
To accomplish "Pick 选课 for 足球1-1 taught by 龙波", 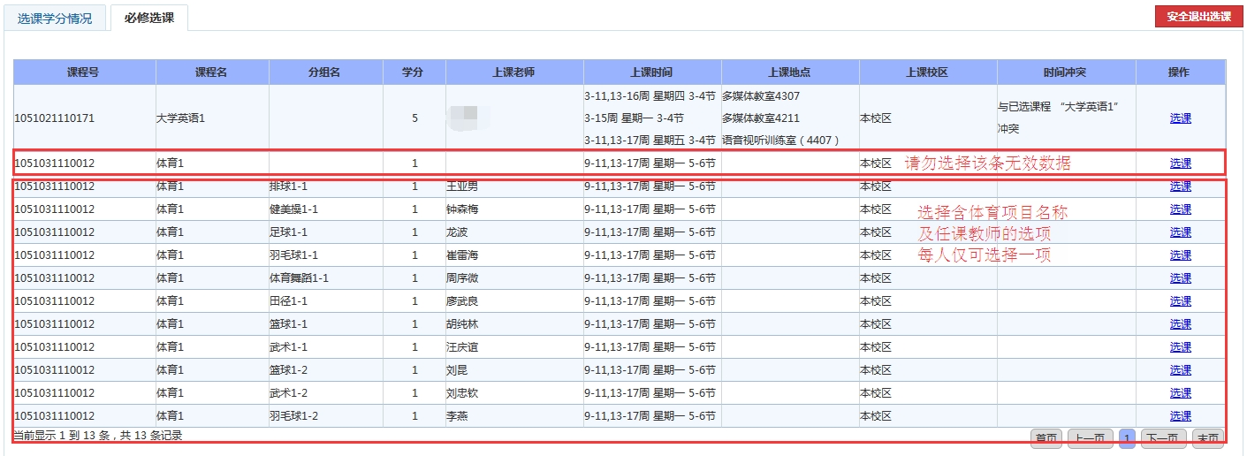I will pos(1180,232).
